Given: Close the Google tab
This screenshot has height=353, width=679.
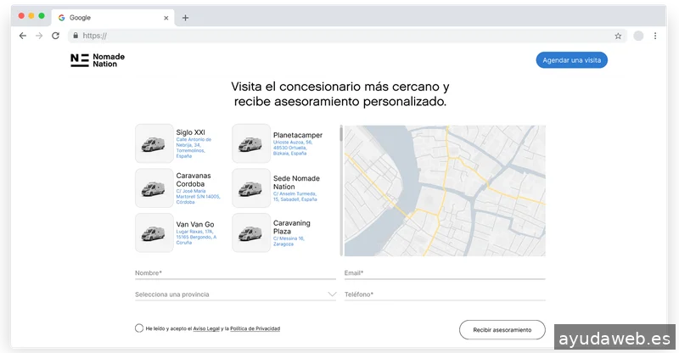Looking at the screenshot, I should coord(166,18).
